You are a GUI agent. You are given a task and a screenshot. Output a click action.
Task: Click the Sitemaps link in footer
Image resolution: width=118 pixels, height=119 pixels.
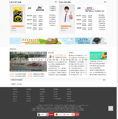point(77,112)
